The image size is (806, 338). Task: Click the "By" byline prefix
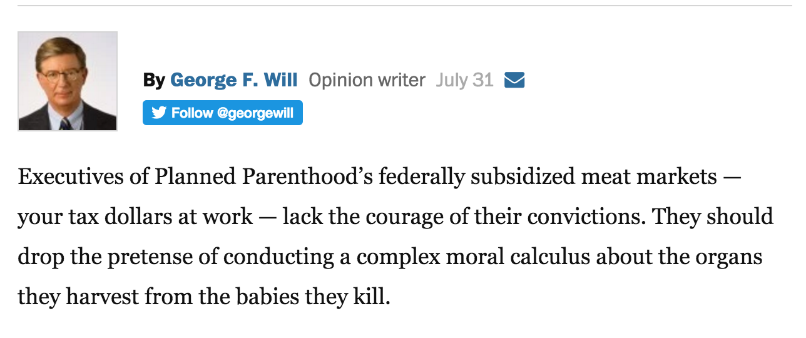154,81
